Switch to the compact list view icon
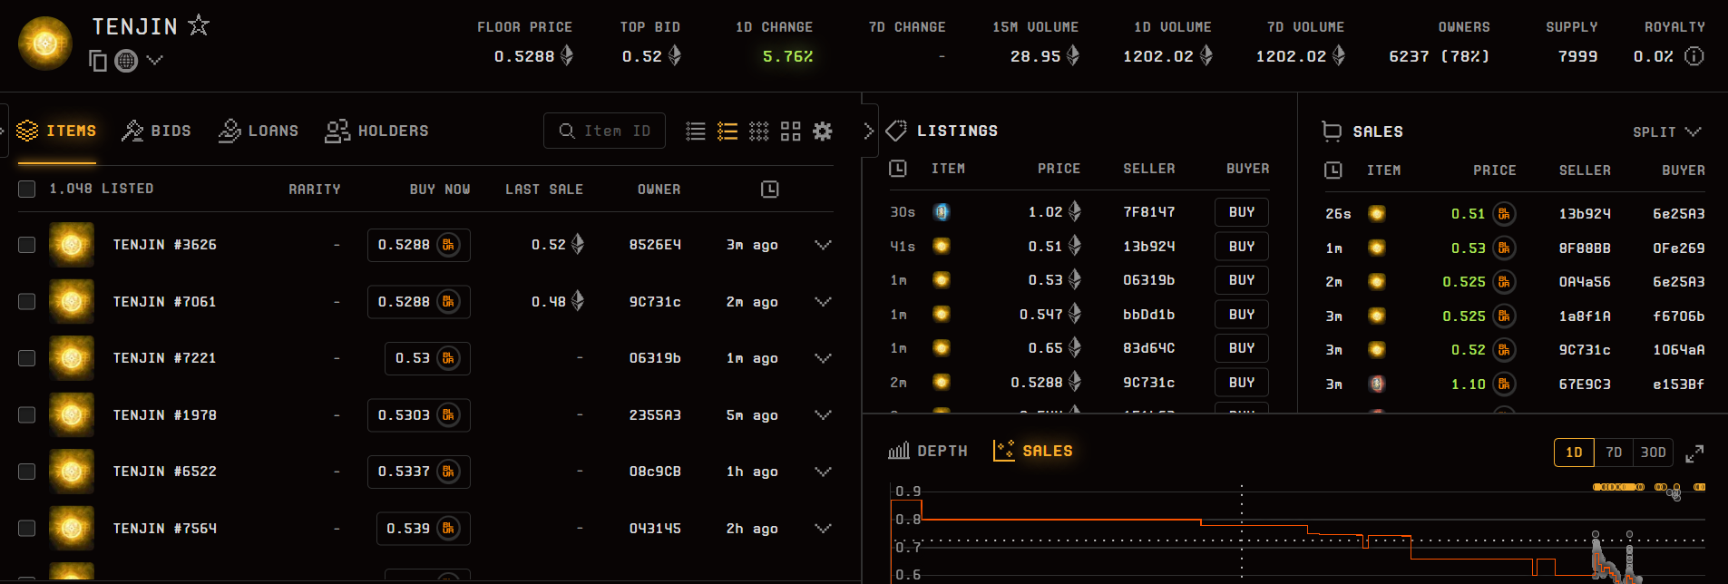Image resolution: width=1728 pixels, height=584 pixels. click(x=696, y=131)
